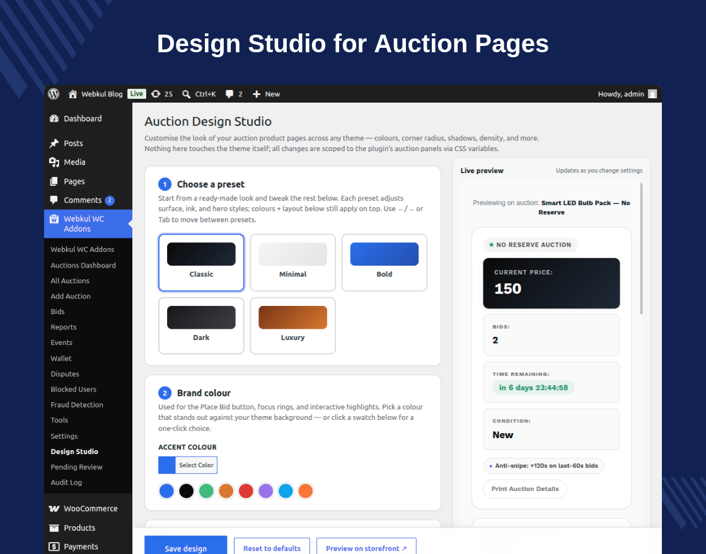This screenshot has width=706, height=554.
Task: Select the Bold preset card
Action: (385, 263)
